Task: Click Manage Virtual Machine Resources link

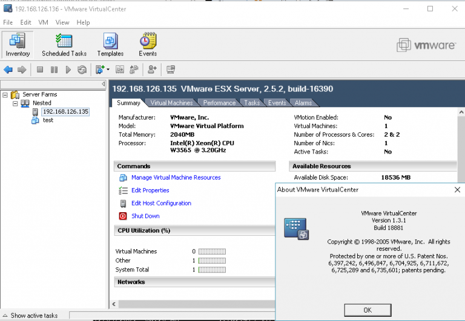Action: pos(176,177)
